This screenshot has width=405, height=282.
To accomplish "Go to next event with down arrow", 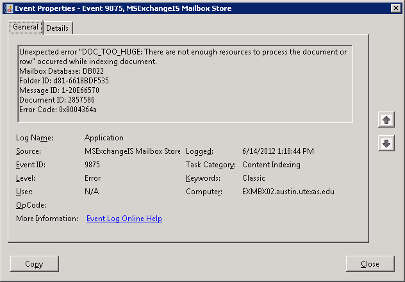I will tap(386, 144).
